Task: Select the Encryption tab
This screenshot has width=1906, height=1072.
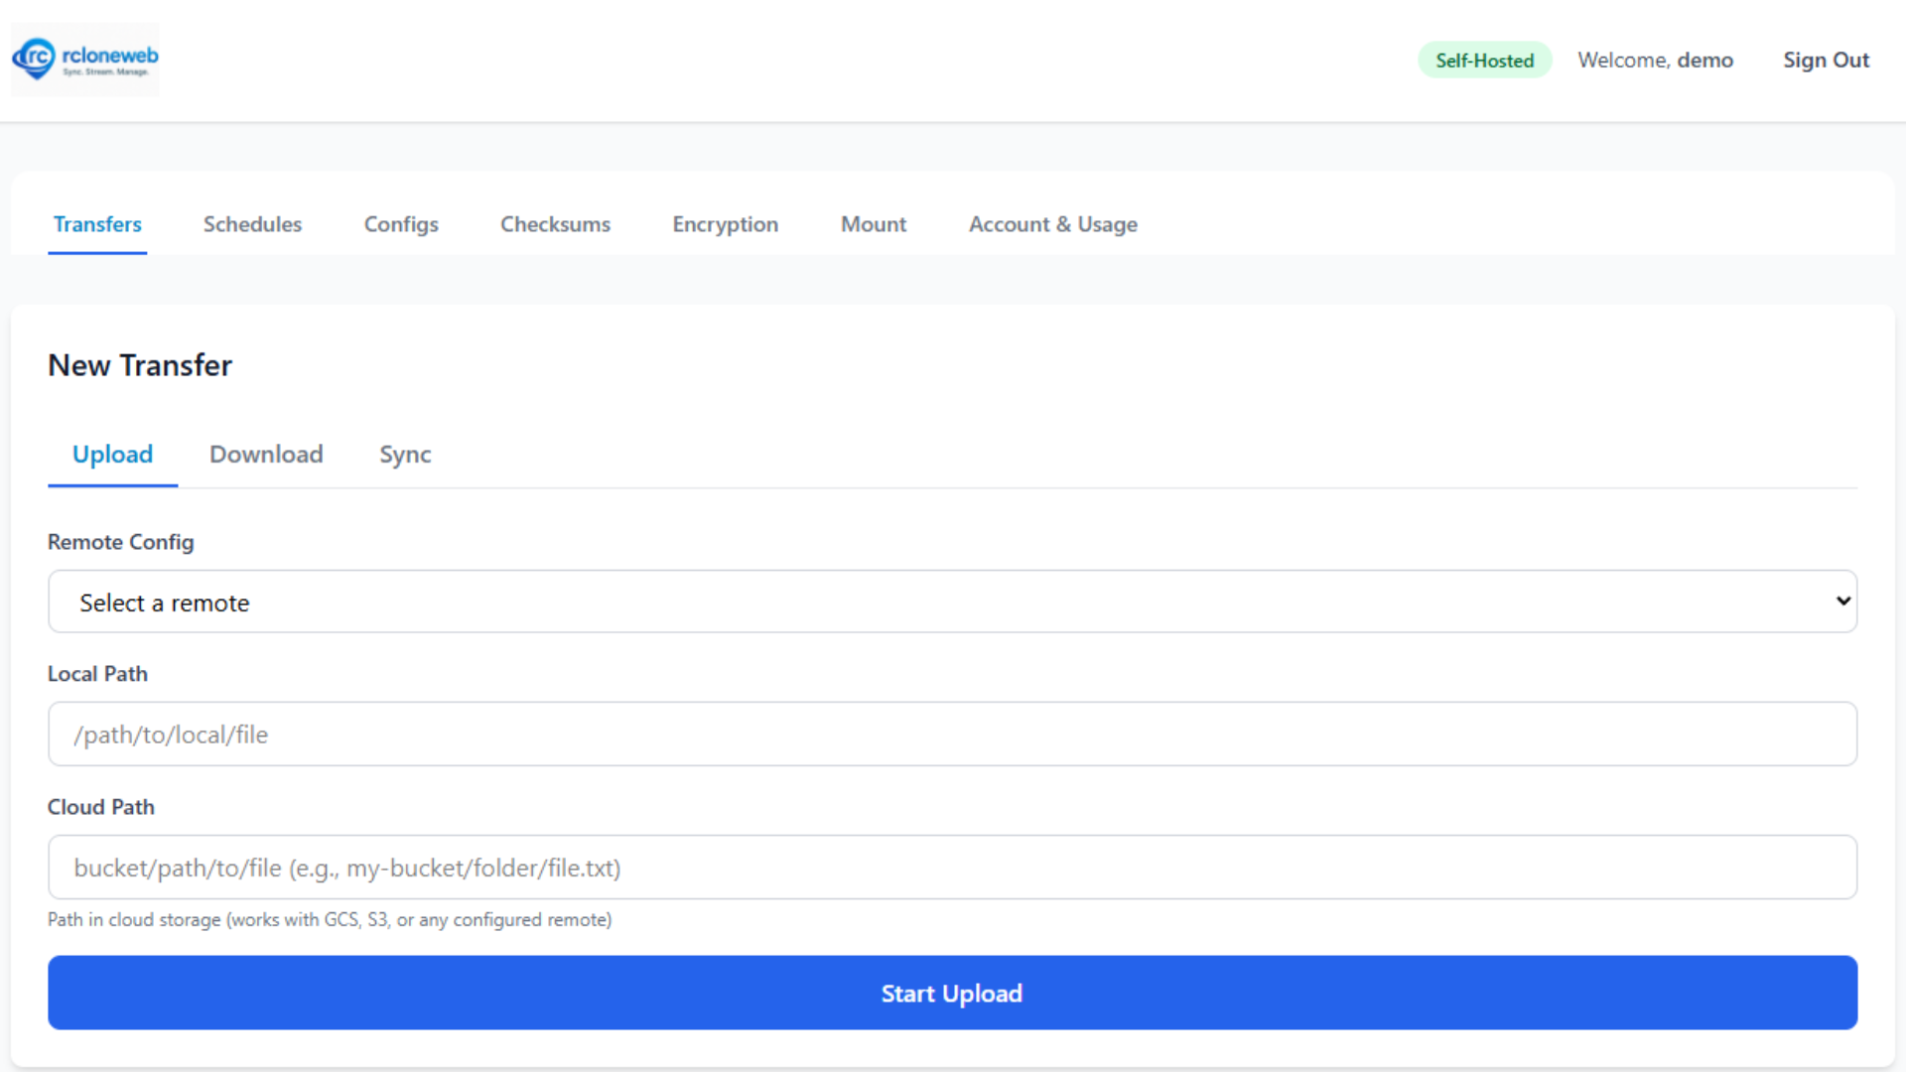Action: pyautogui.click(x=725, y=224)
